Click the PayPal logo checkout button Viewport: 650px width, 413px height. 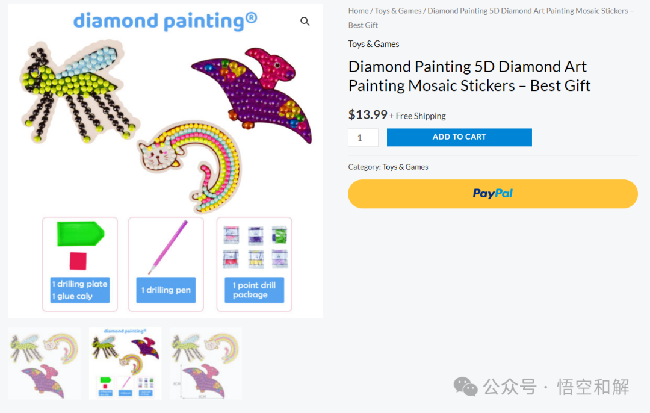(x=492, y=194)
